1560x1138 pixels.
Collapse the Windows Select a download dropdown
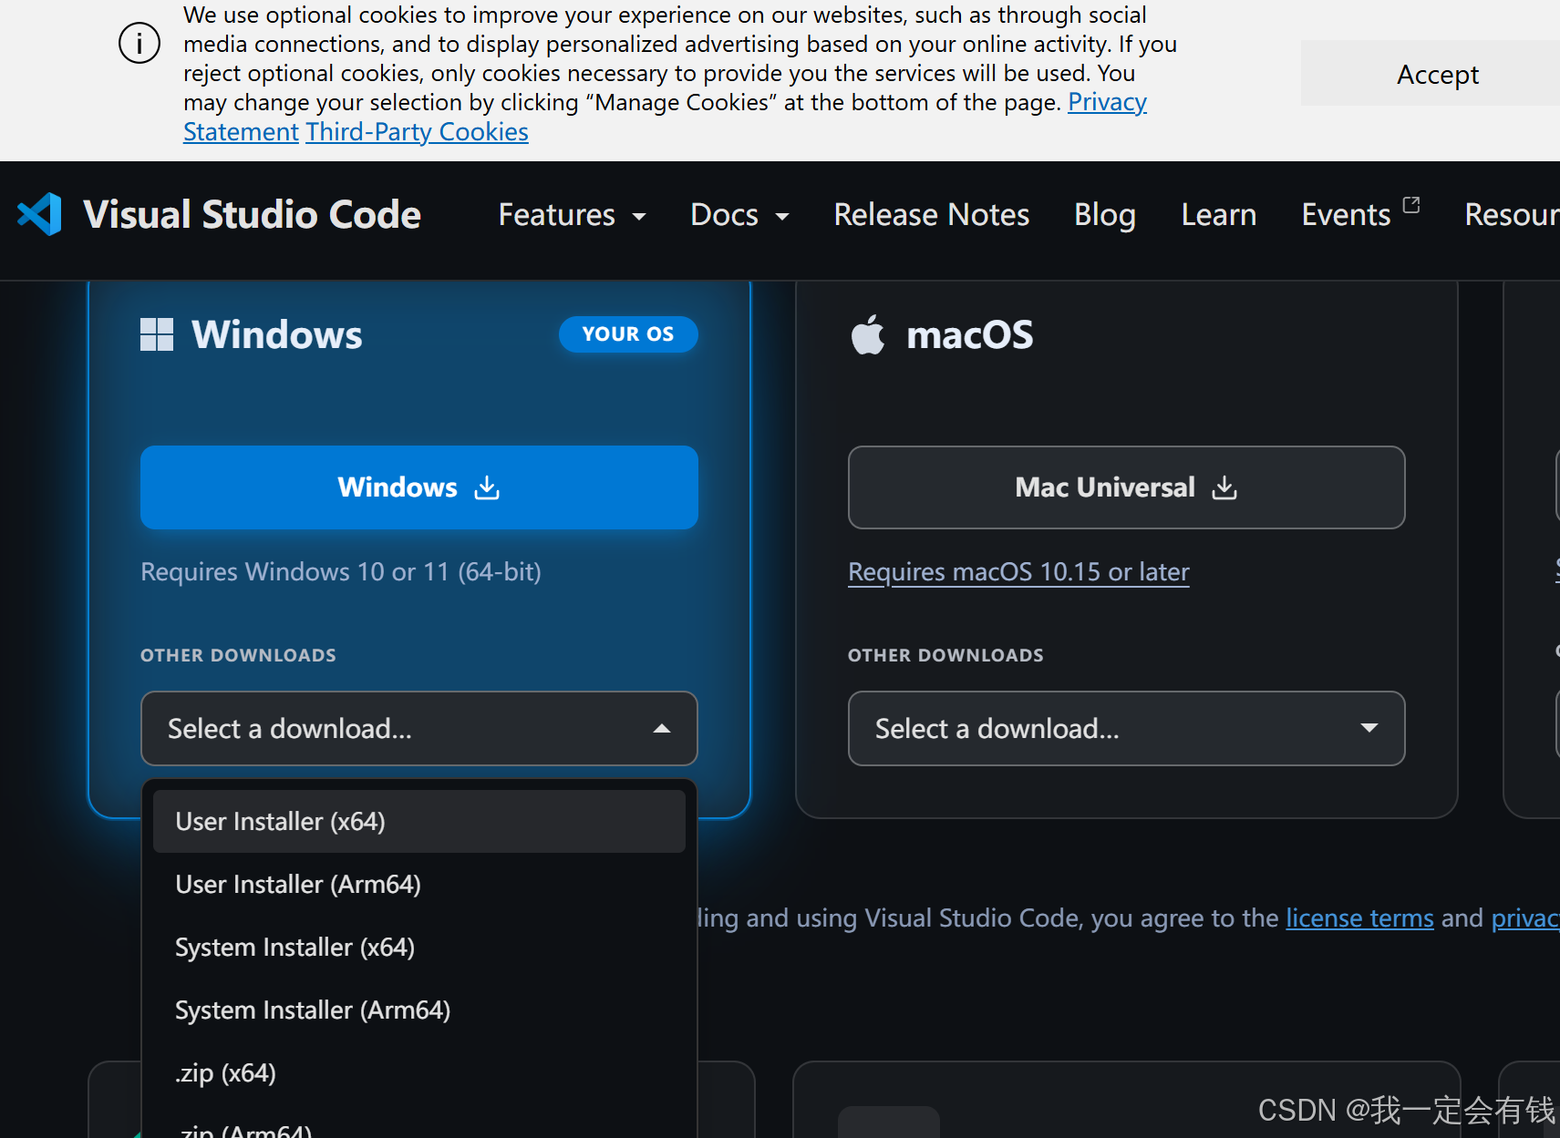pos(419,728)
